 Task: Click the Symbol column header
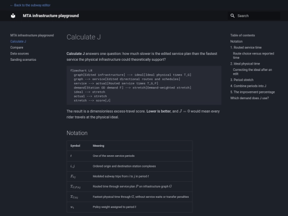point(75,146)
